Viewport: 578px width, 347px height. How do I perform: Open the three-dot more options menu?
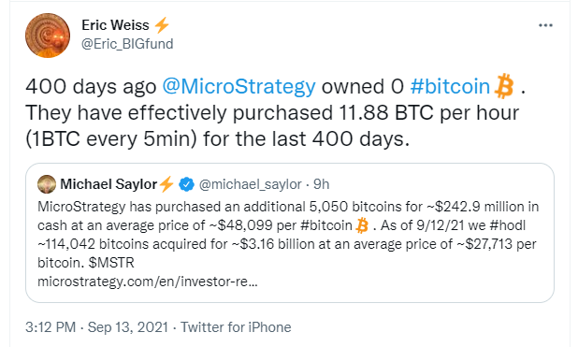545,25
